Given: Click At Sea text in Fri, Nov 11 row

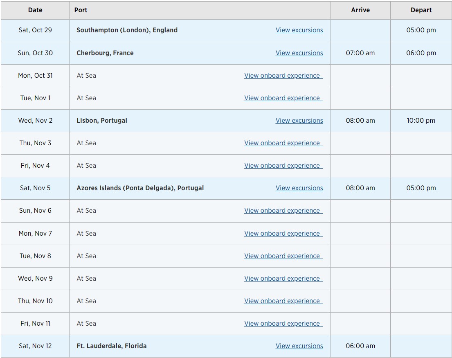Looking at the screenshot, I should coord(86,323).
